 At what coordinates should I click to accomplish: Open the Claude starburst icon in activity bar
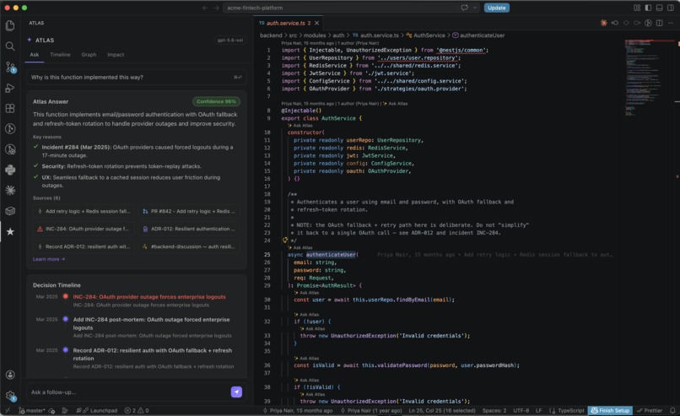10,191
